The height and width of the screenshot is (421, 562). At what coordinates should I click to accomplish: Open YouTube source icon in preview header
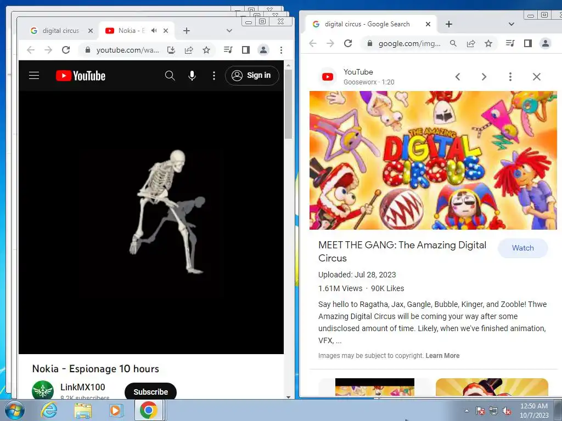[328, 77]
